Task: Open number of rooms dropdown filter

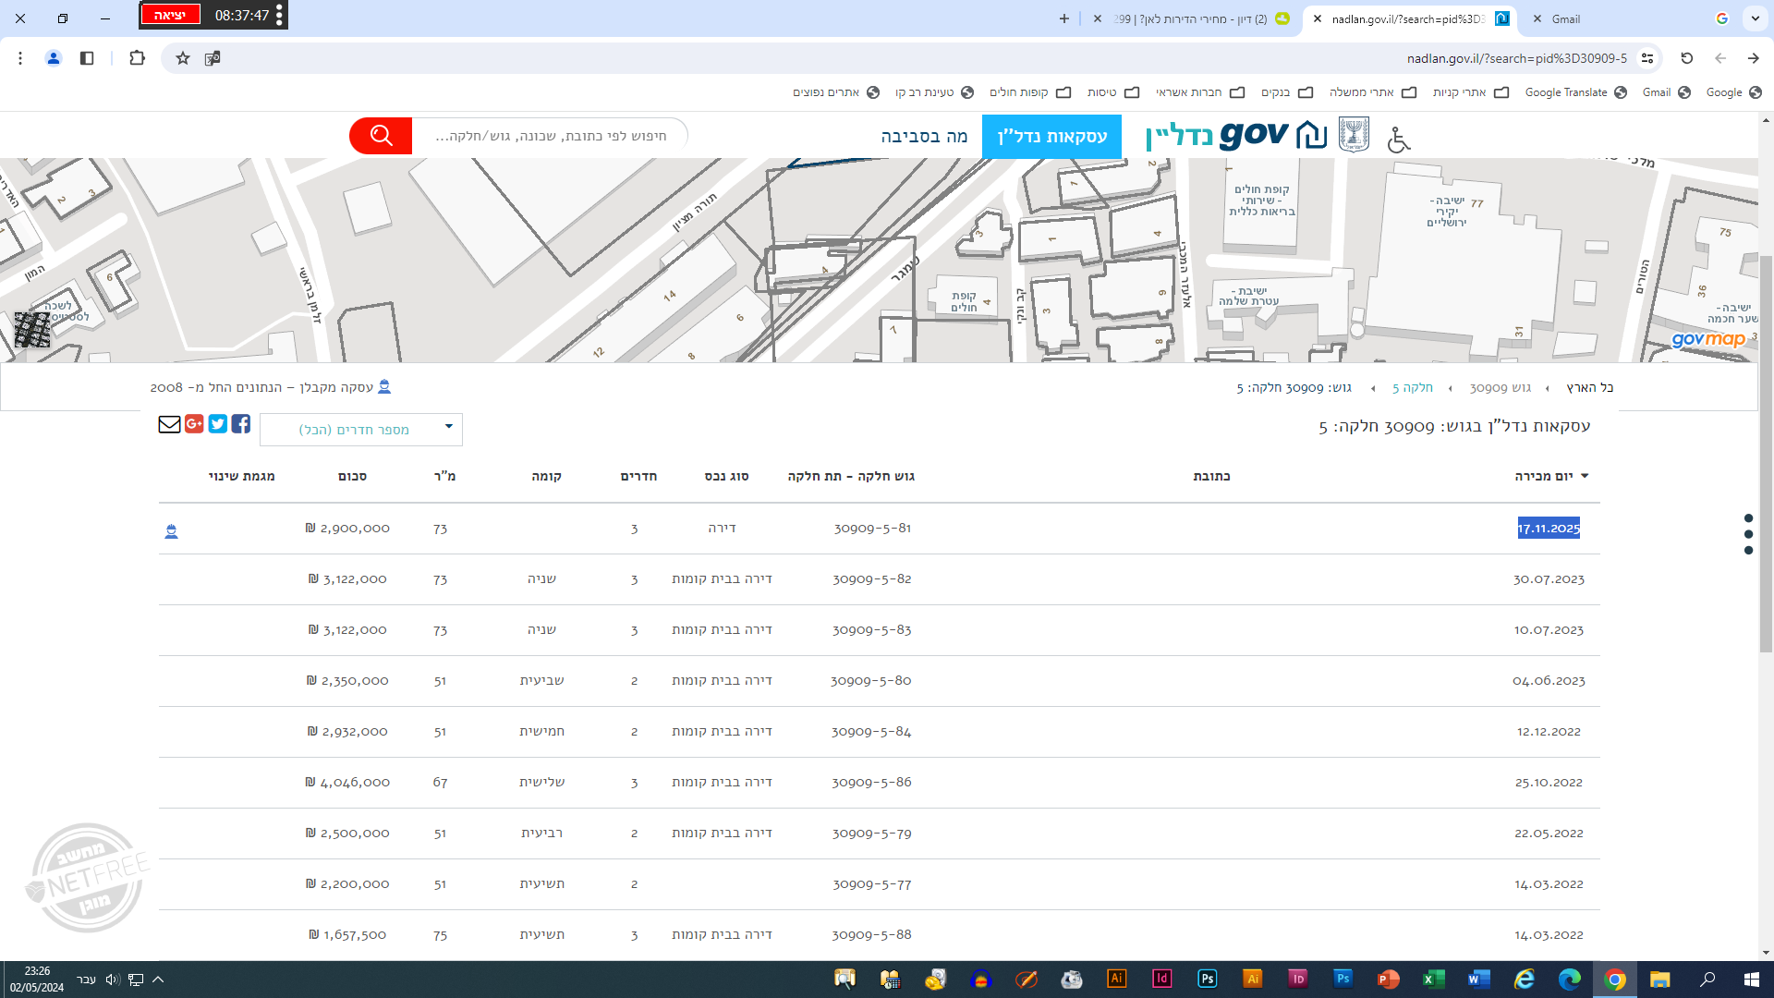Action: pos(361,430)
